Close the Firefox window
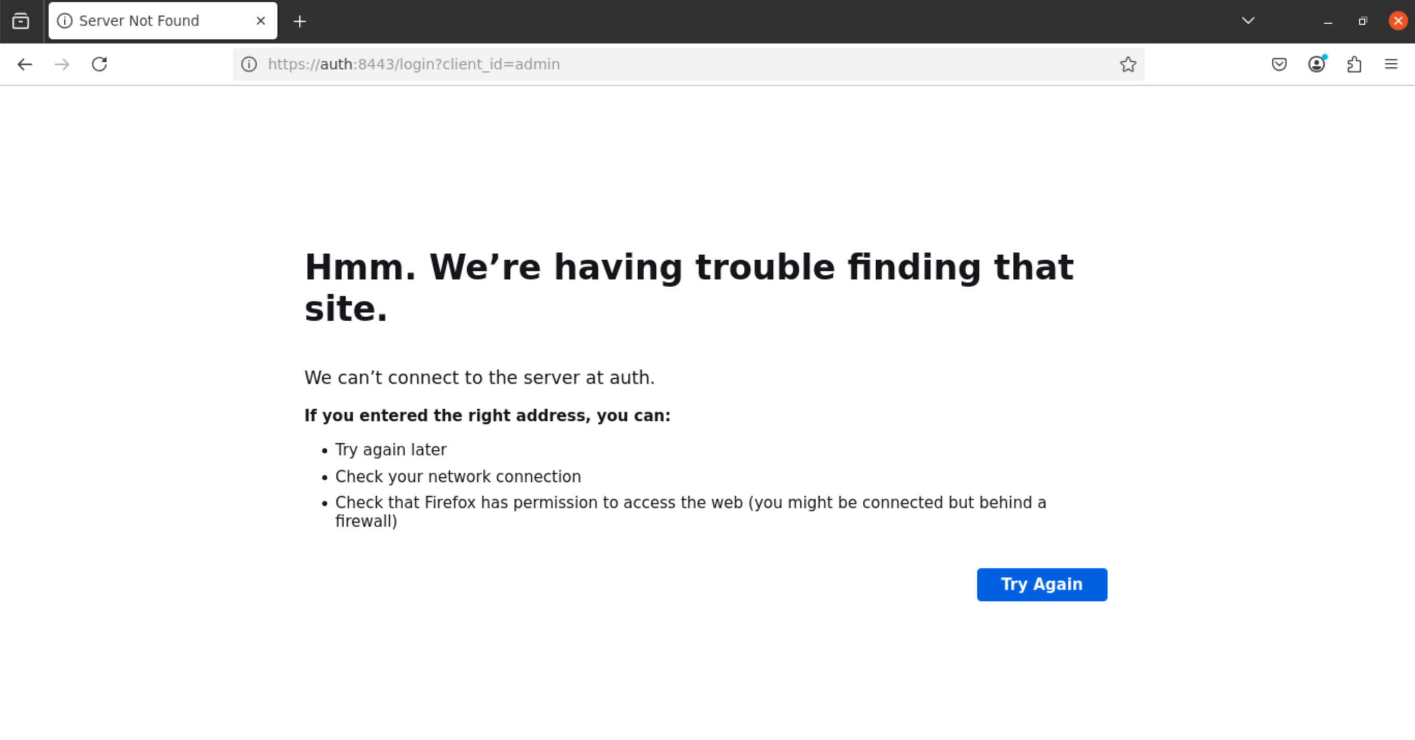The width and height of the screenshot is (1415, 740). (x=1397, y=21)
